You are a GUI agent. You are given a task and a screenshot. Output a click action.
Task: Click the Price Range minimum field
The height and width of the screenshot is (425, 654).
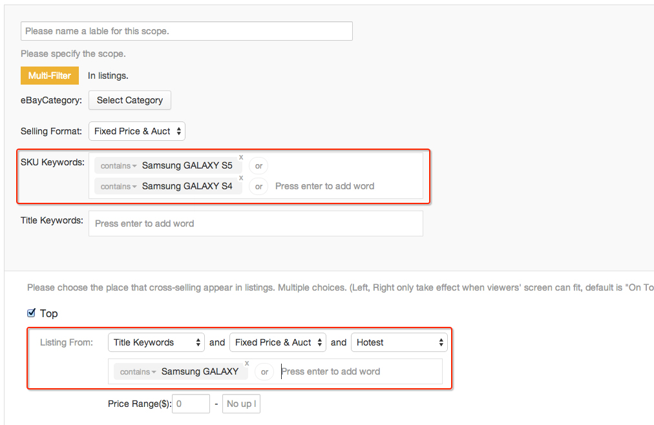(191, 404)
